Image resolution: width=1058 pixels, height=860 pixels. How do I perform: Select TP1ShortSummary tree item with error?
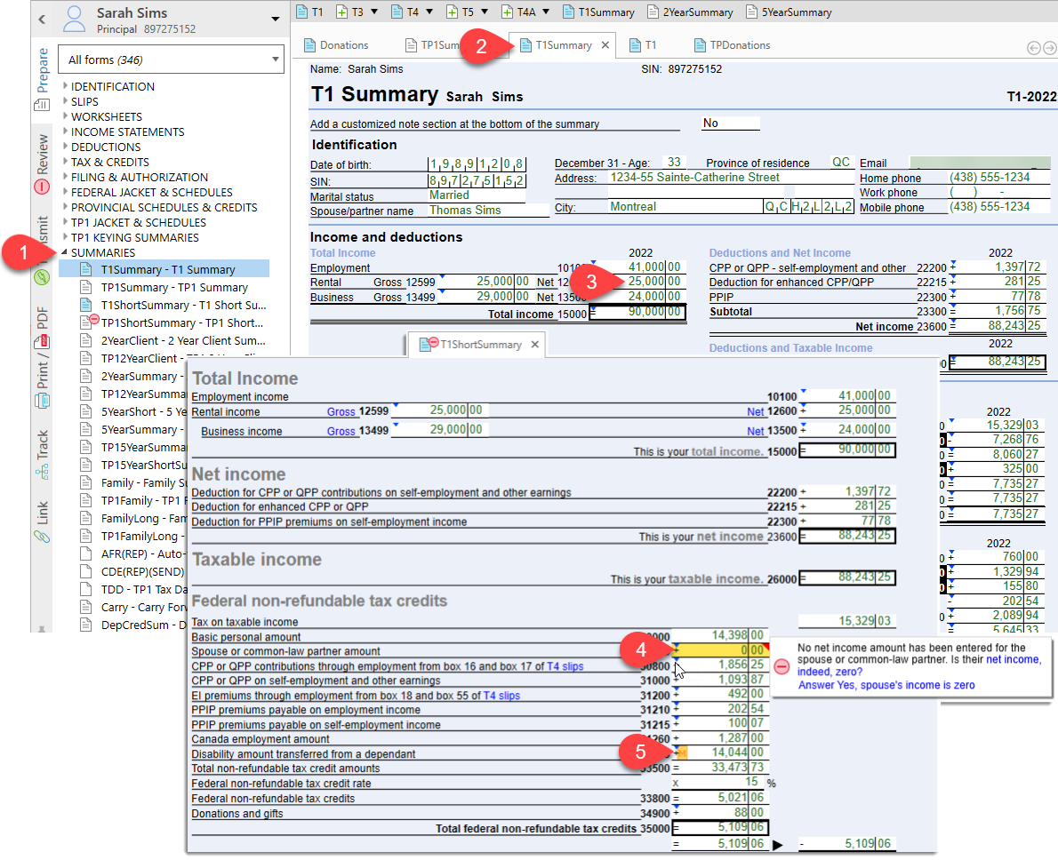tap(174, 322)
